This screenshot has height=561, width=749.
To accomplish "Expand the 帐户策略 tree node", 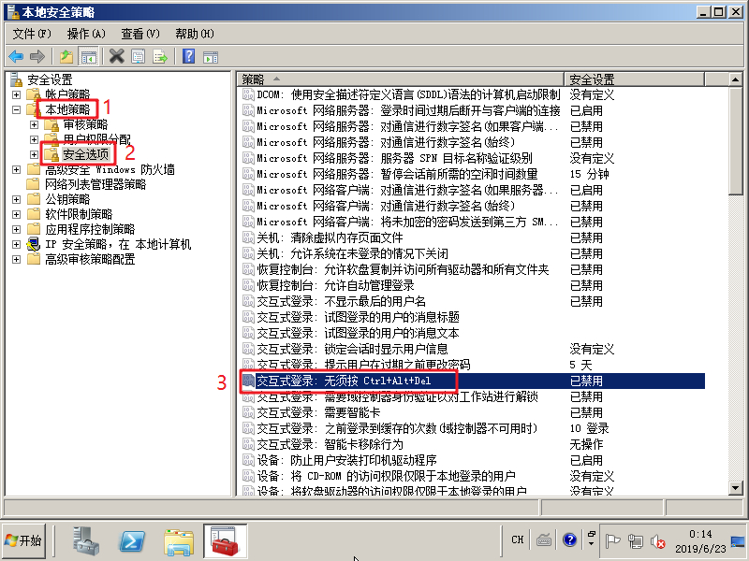I will [17, 94].
